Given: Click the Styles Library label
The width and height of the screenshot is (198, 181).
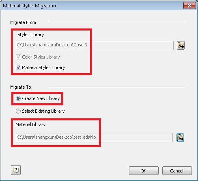Looking at the screenshot, I should 31,35.
